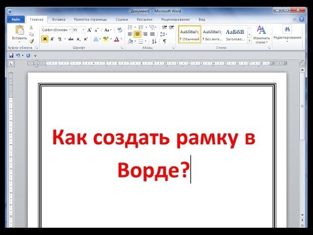Image resolution: width=313 pixels, height=235 pixels.
Task: Toggle center alignment button
Action: pyautogui.click(x=138, y=34)
